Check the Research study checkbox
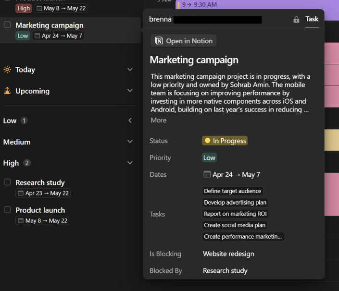The height and width of the screenshot is (291, 339). 7,182
